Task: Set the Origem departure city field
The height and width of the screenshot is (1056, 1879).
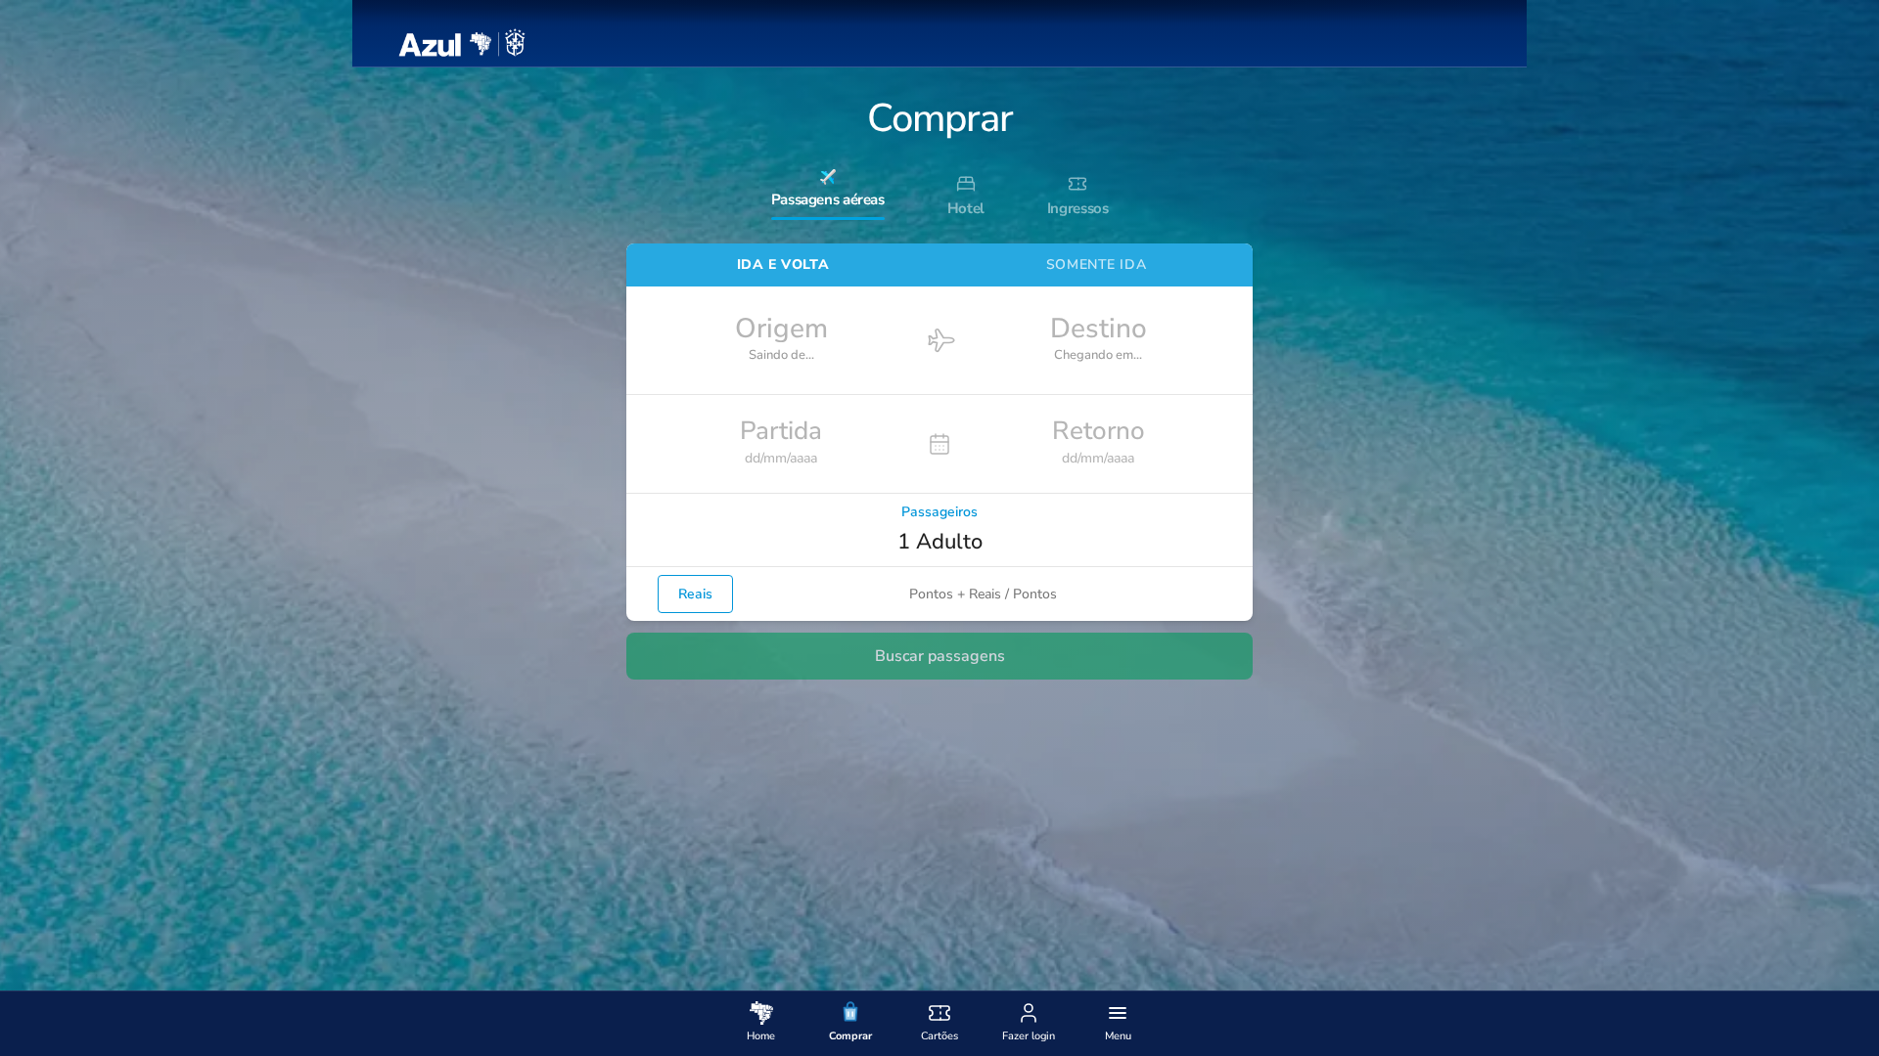Action: pyautogui.click(x=781, y=338)
